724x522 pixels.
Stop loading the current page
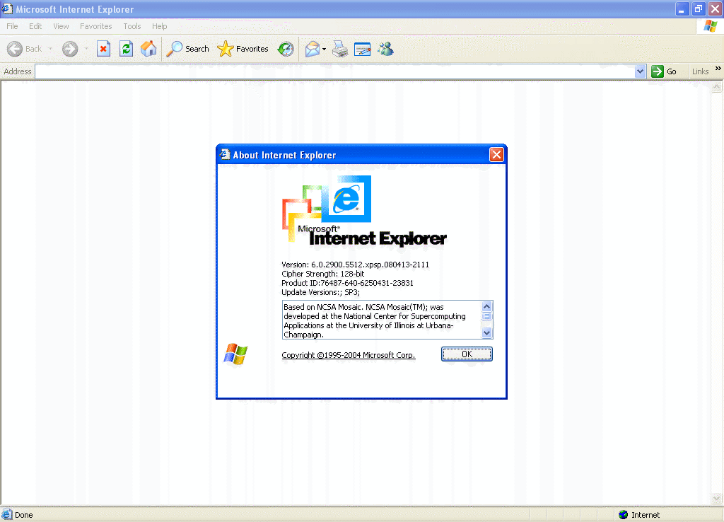tap(103, 48)
